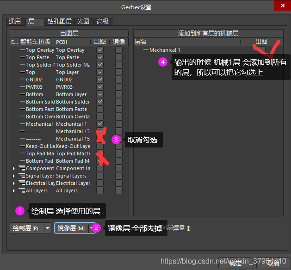The image size is (291, 270).
Task: Toggle plot checkbox for PWR03
Action: pyautogui.click(x=100, y=87)
